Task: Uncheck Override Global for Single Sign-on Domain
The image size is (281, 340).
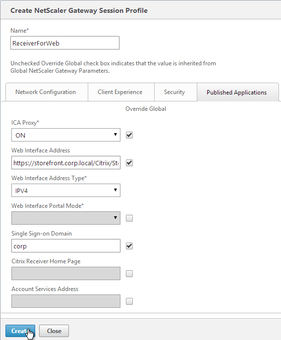Action: pyautogui.click(x=129, y=246)
